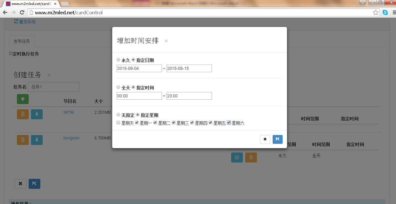The width and height of the screenshot is (396, 204).
Task: Edit the liangxian schedule entry
Action: tap(237, 158)
